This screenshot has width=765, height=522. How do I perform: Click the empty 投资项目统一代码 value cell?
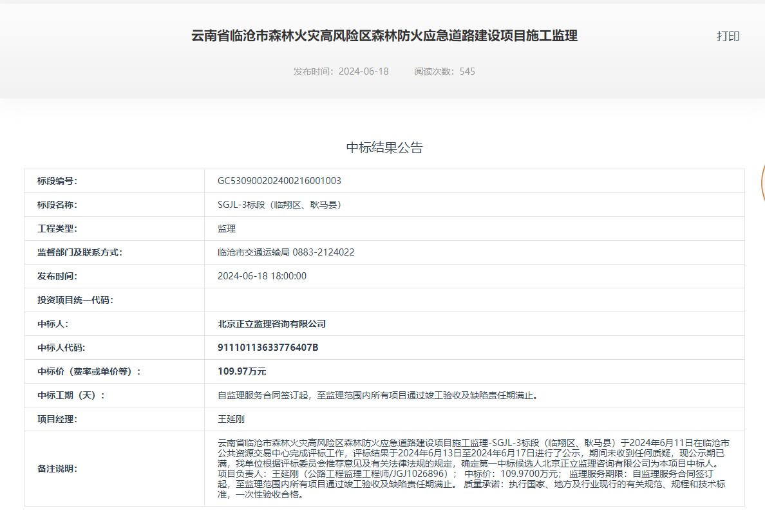[x=474, y=300]
